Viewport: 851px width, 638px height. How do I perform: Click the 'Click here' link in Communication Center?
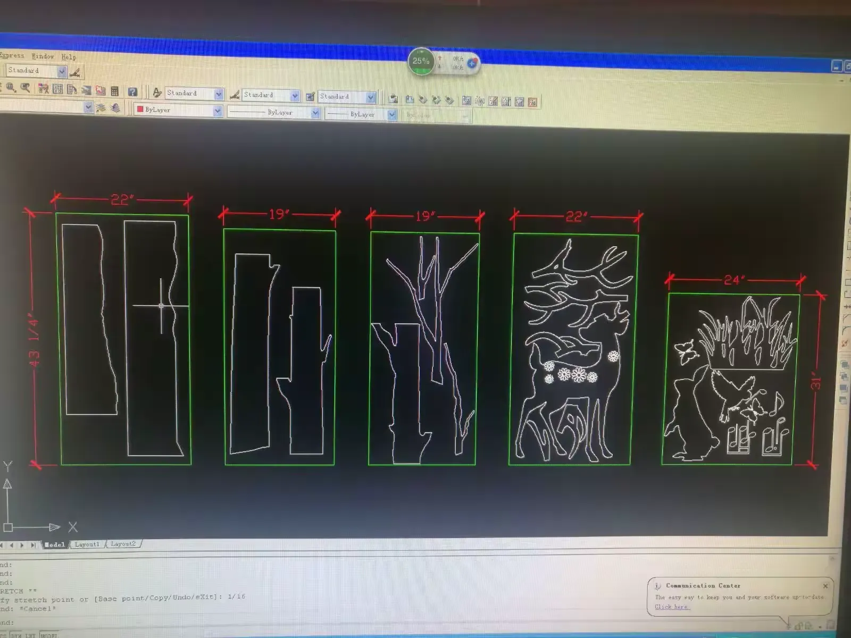tap(672, 607)
